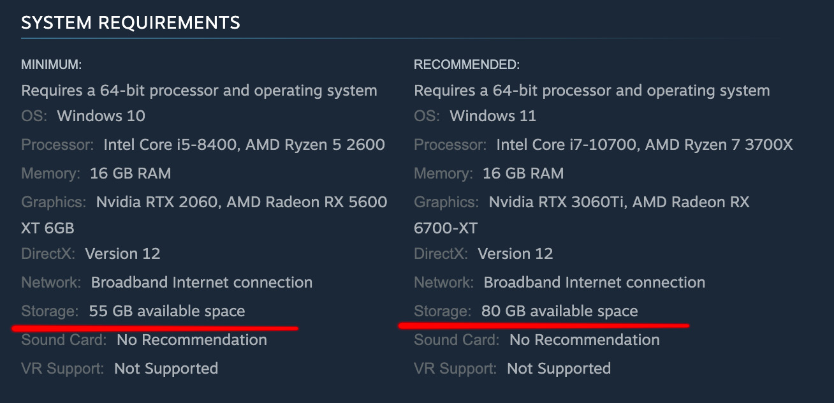Screen dimensions: 834x403
Task: Select the RECOMMENDED column label
Action: [467, 64]
